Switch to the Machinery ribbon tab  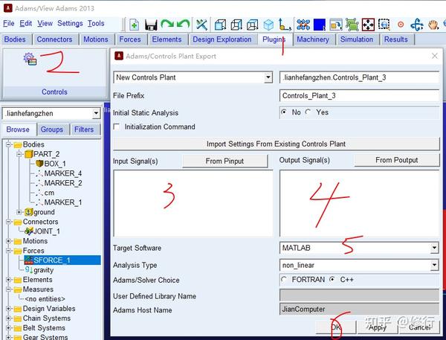(x=313, y=39)
